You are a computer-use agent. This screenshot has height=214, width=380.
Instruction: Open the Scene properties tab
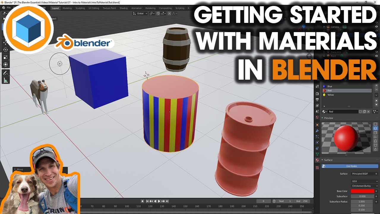[x=317, y=111]
